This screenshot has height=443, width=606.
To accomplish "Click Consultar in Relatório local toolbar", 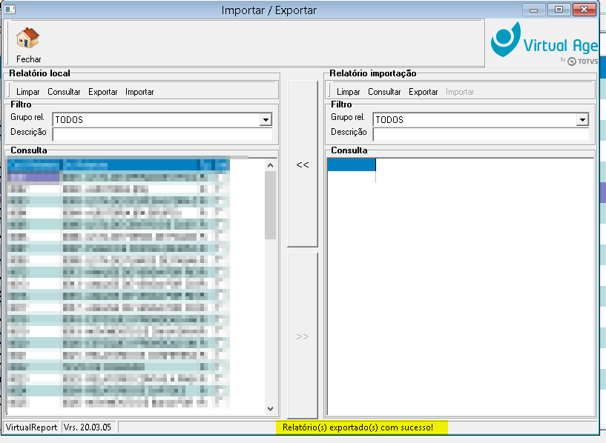I will click(64, 92).
